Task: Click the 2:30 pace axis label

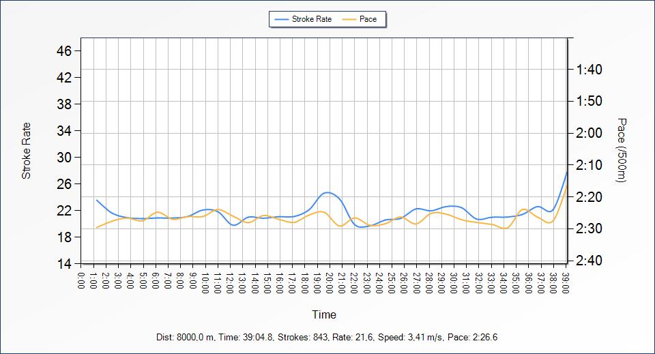Action: 589,228
